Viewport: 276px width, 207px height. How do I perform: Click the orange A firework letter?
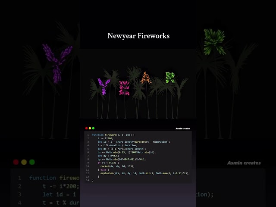click(146, 78)
